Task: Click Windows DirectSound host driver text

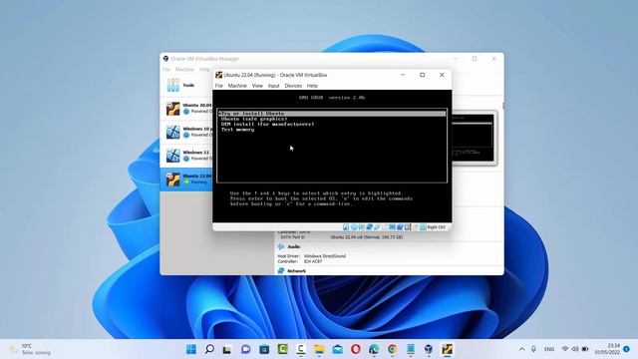Action: pos(325,256)
